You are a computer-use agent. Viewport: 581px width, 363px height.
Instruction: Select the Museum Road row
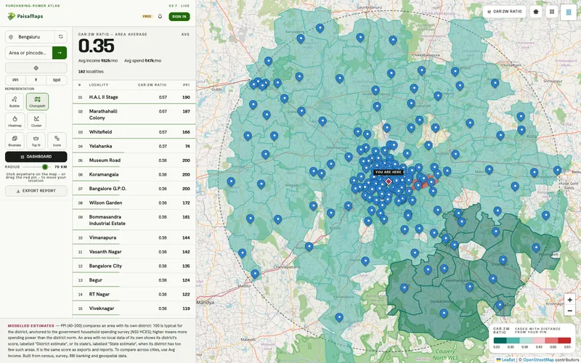134,160
